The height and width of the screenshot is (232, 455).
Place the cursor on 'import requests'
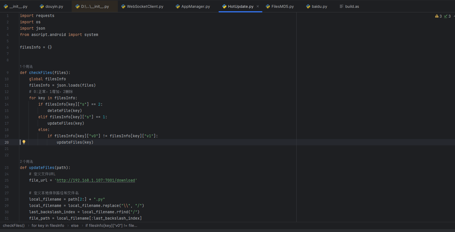(37, 16)
